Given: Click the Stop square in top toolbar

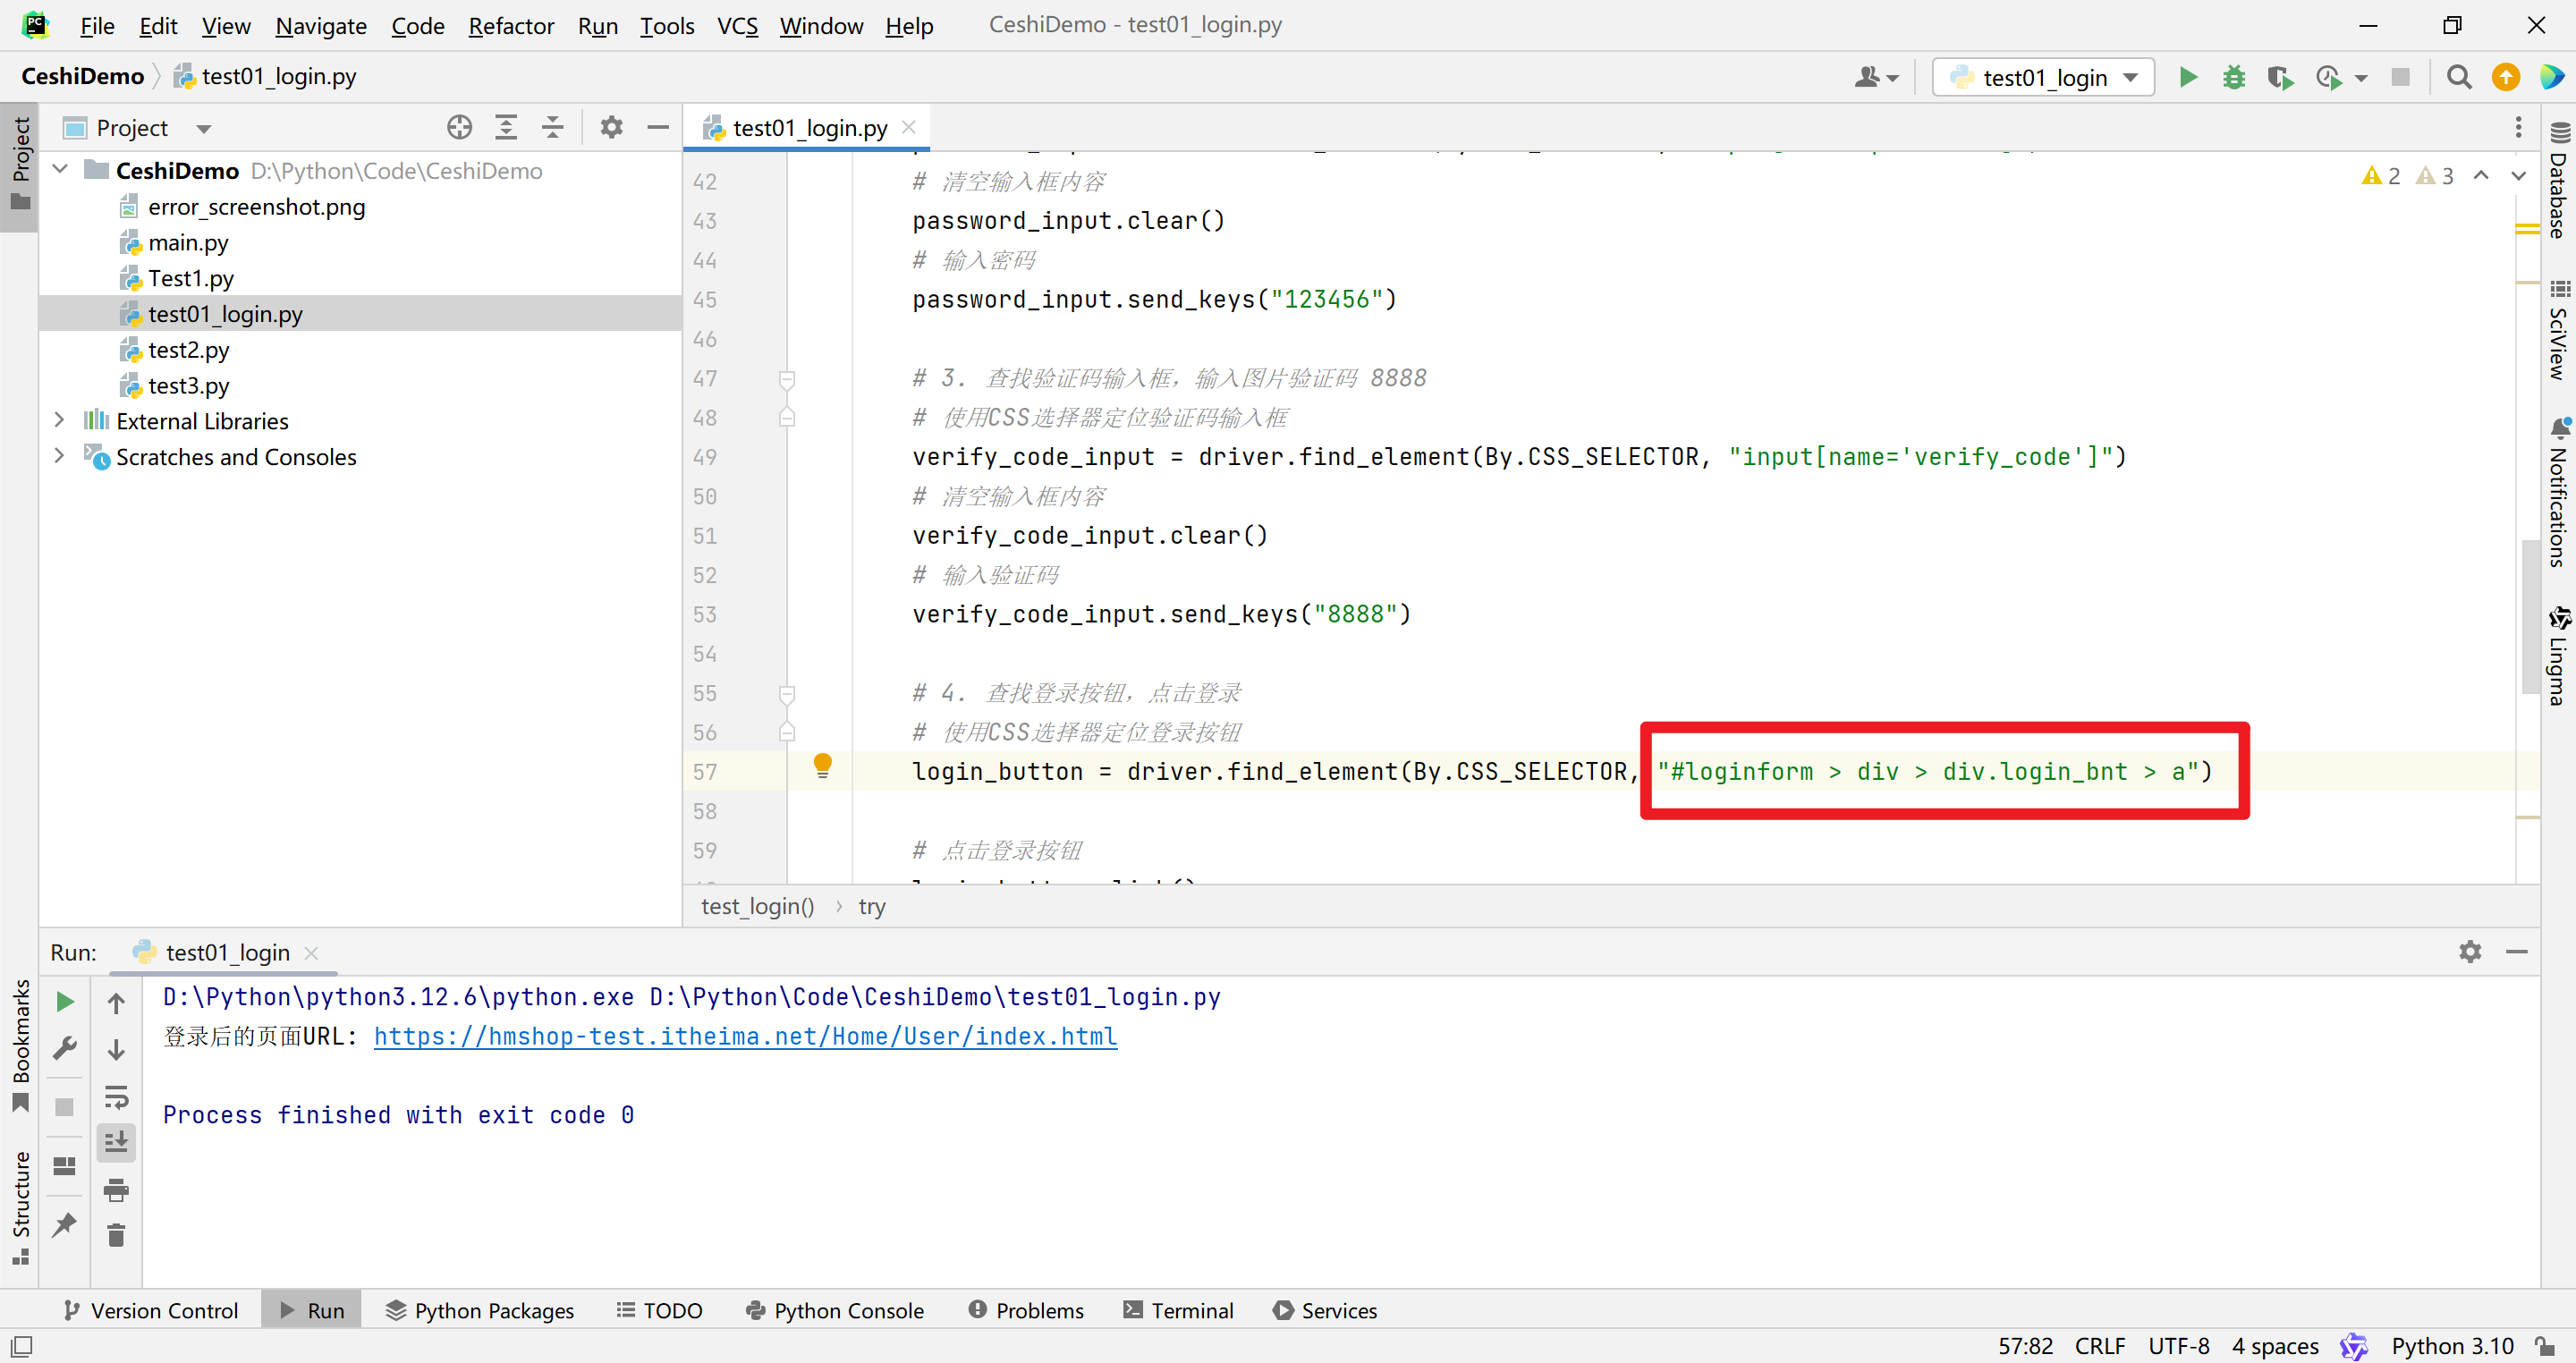Looking at the screenshot, I should [x=2400, y=77].
